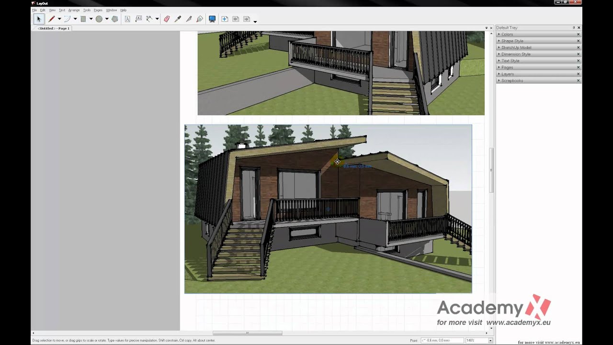Expand the Dimension Style panel

click(499, 54)
